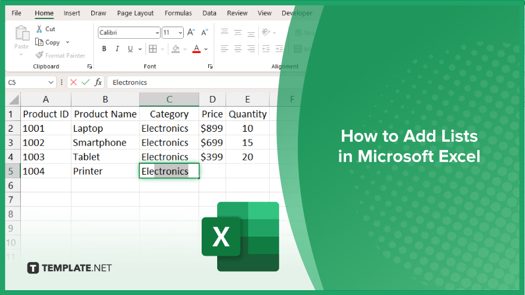
Task: Select the Smartphone cell
Action: (105, 142)
